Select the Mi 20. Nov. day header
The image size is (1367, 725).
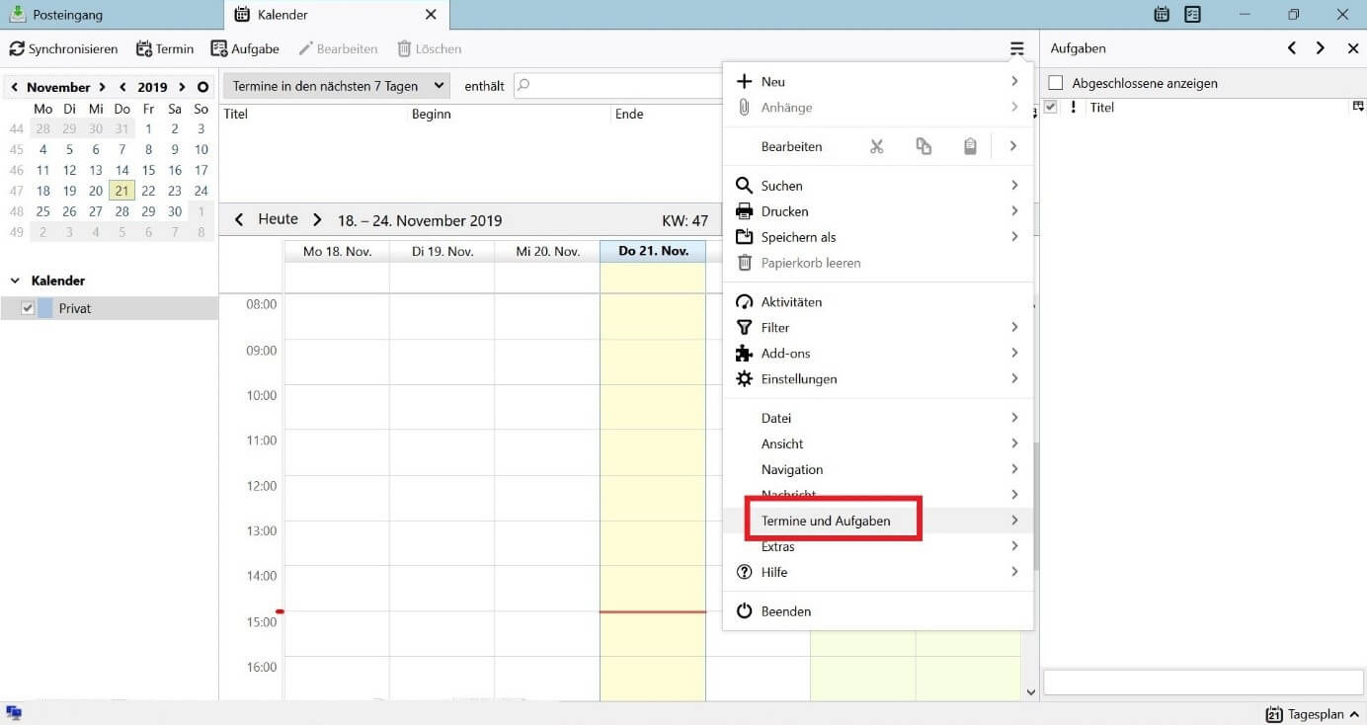[x=547, y=251]
